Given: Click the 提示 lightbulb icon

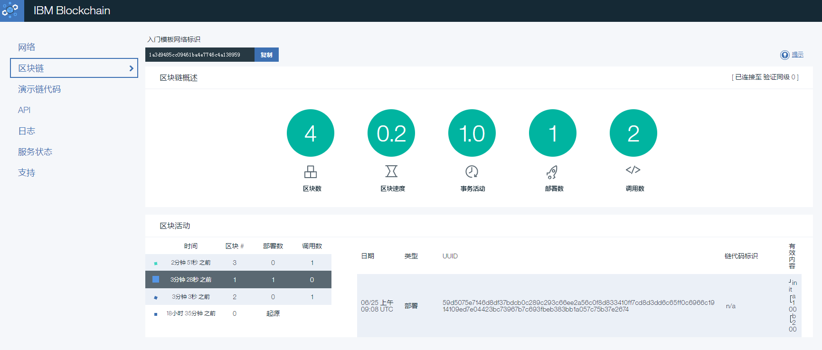Looking at the screenshot, I should coord(784,55).
